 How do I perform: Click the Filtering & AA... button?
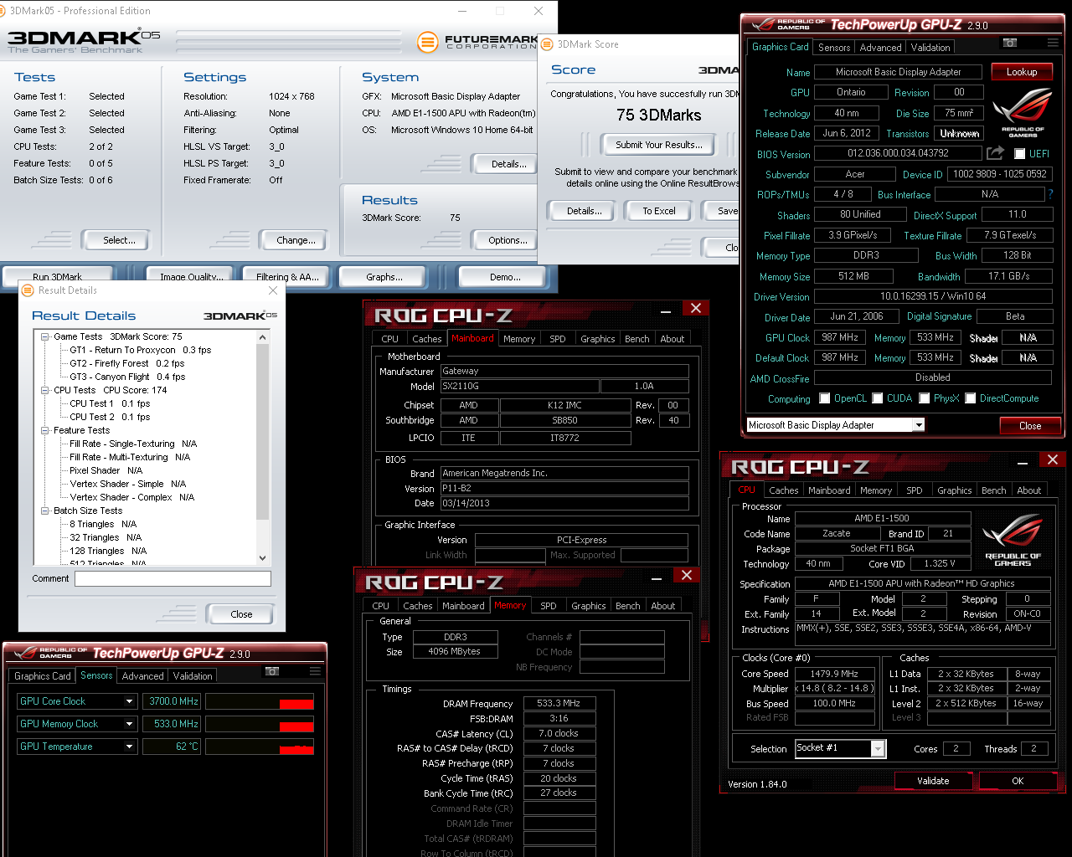(x=287, y=276)
